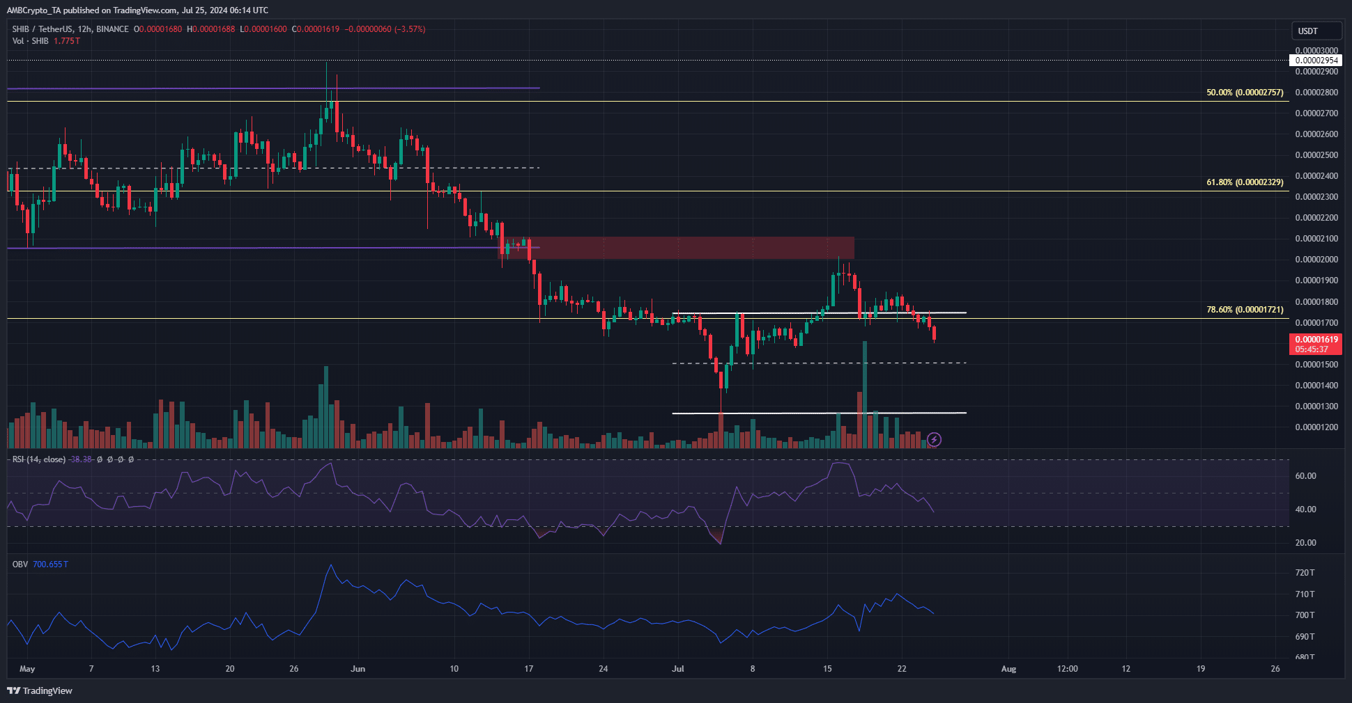Click the red supply zone rectangle
Image resolution: width=1352 pixels, height=703 pixels.
(x=676, y=248)
